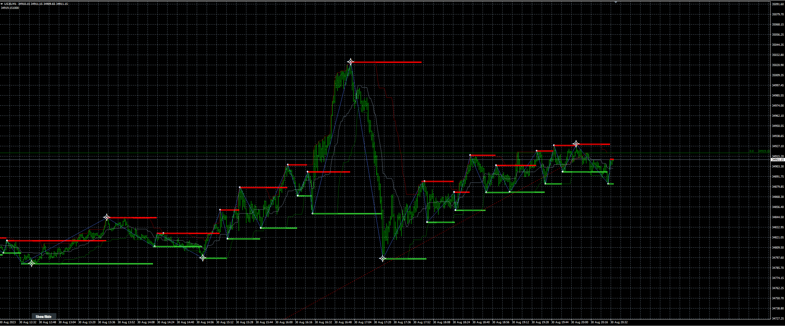This screenshot has height=326, width=785.
Task: Click the 34919.15 horizontal line label
Action: (764, 151)
